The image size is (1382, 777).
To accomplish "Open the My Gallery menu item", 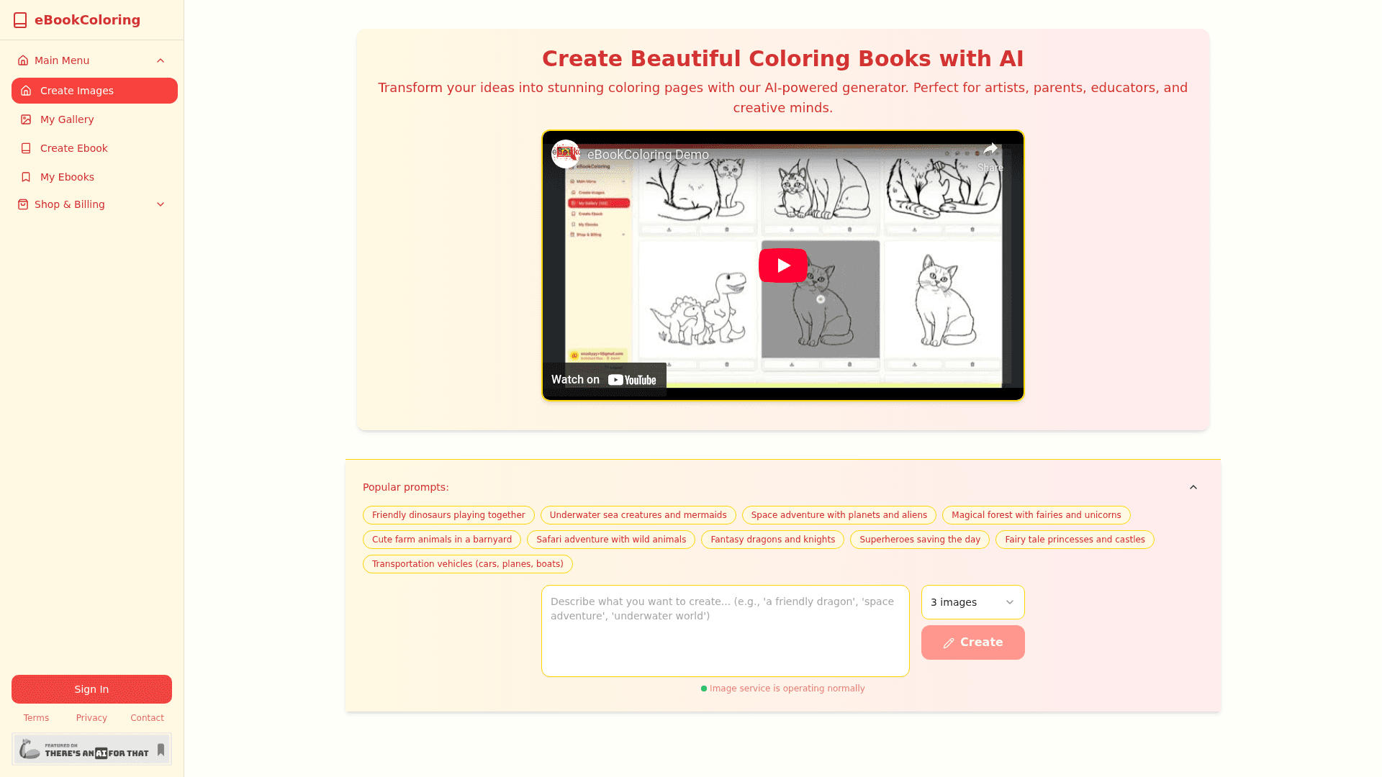I will pos(67,119).
